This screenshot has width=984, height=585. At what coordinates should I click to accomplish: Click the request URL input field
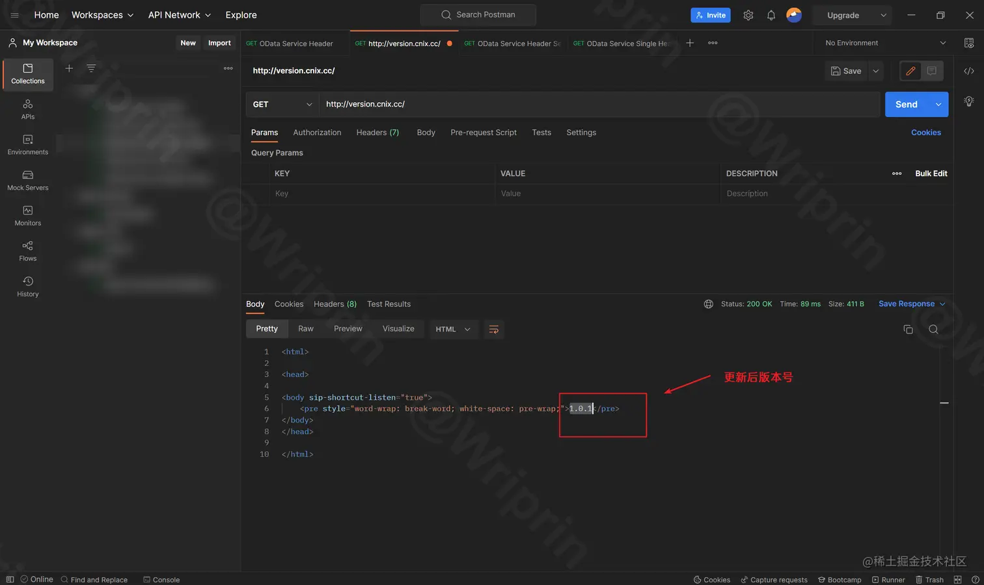click(x=599, y=104)
